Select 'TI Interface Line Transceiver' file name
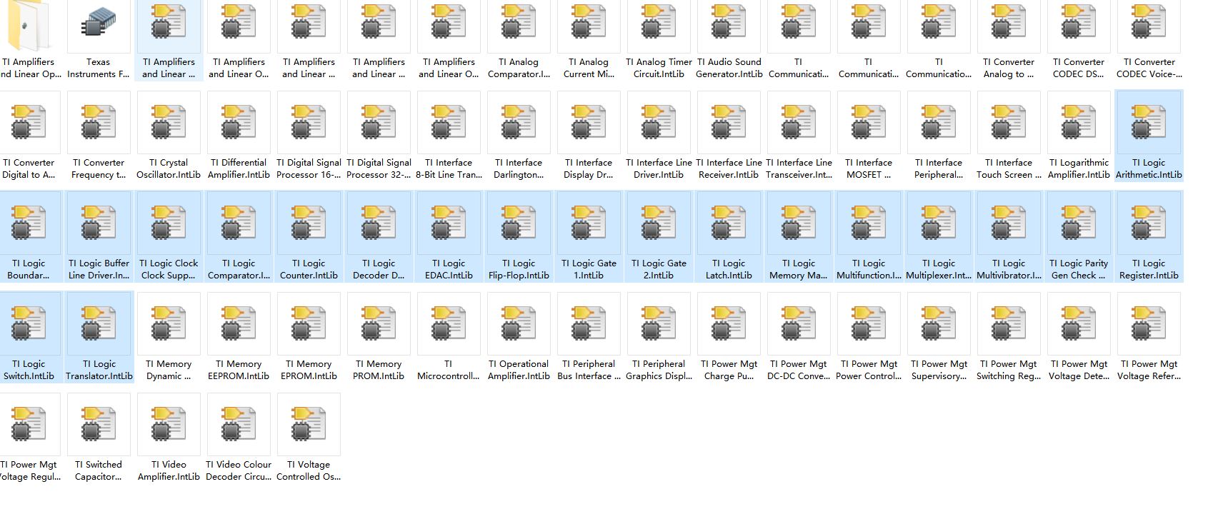This screenshot has height=509, width=1223. 799,168
